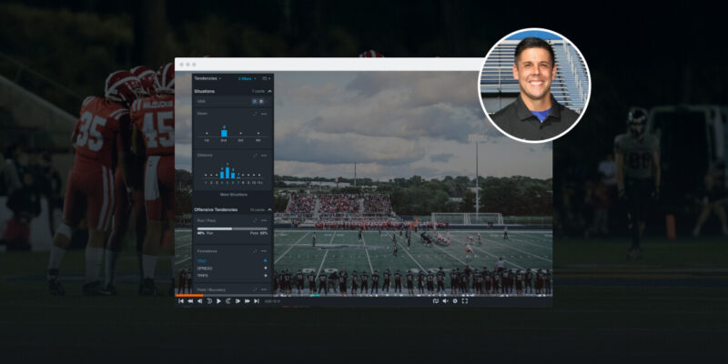Select the TRIPS formation
This screenshot has height=364, width=728.
(202, 275)
